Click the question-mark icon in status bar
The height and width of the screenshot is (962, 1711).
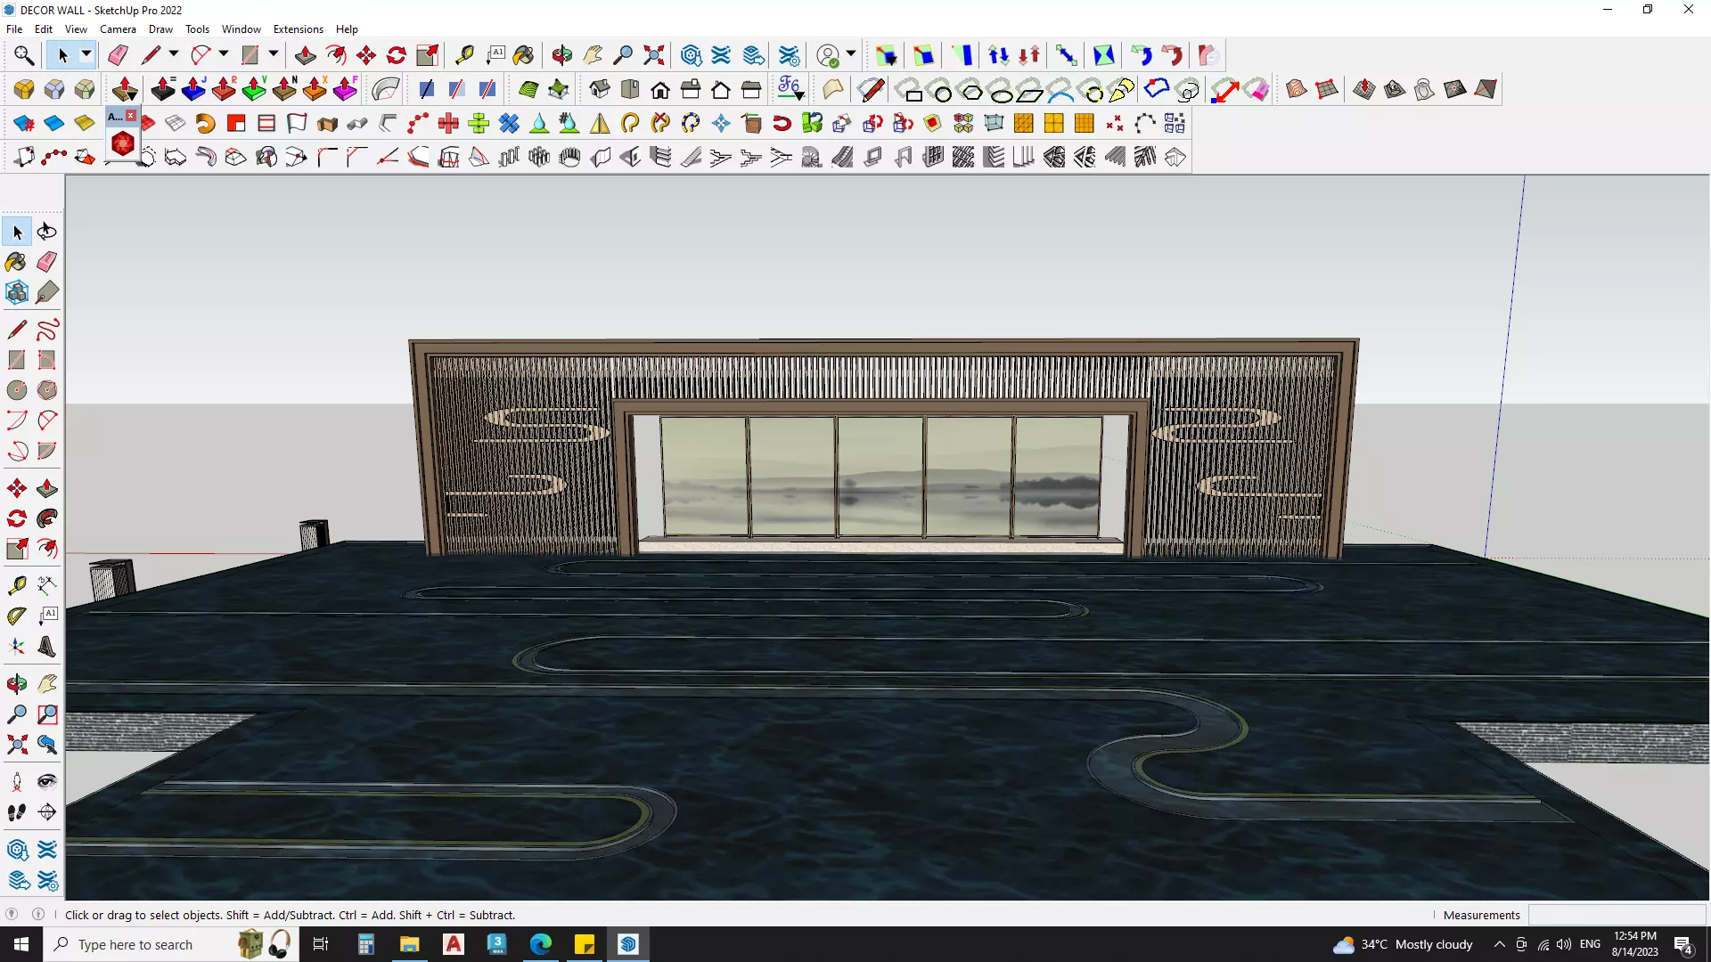tap(12, 914)
